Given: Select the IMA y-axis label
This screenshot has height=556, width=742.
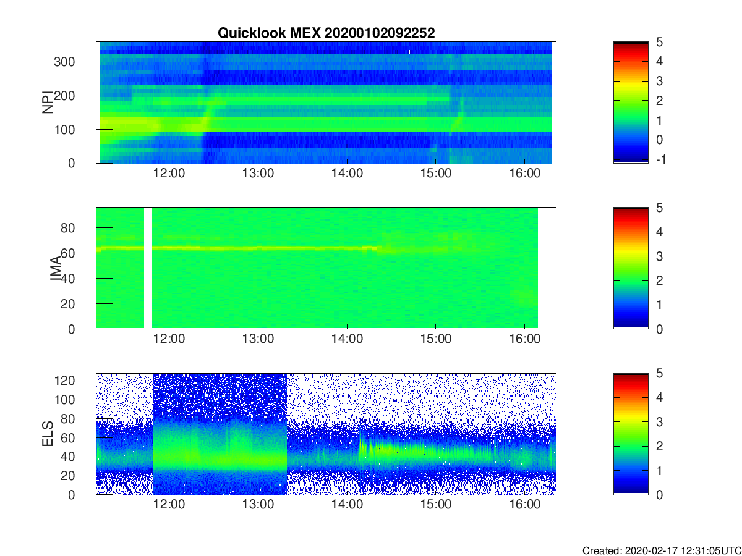Looking at the screenshot, I should coord(54,269).
